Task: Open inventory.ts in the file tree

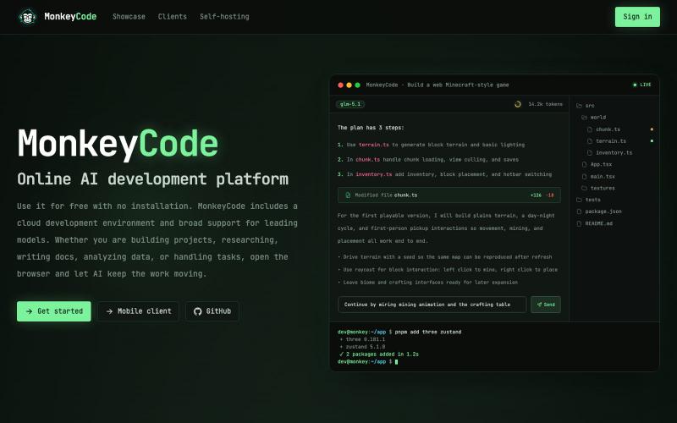Action: pyautogui.click(x=609, y=153)
